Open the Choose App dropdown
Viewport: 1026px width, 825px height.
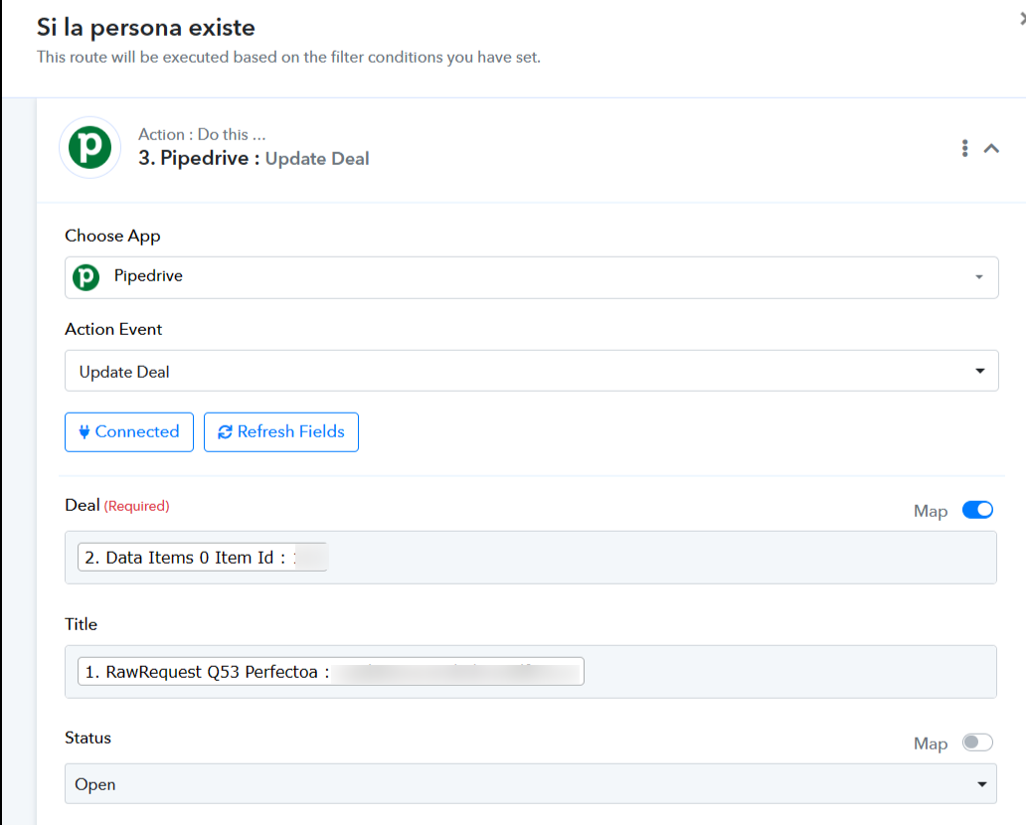[531, 277]
